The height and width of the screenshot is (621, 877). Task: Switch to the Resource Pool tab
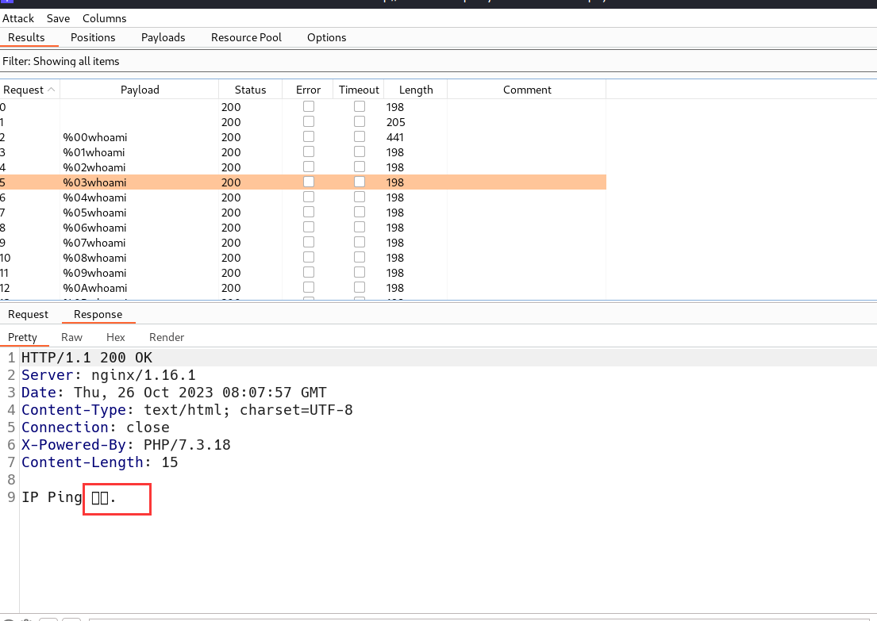tap(246, 37)
